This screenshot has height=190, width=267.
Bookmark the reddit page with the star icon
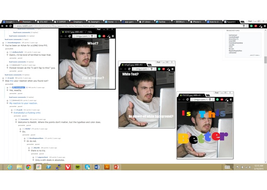click(247, 26)
